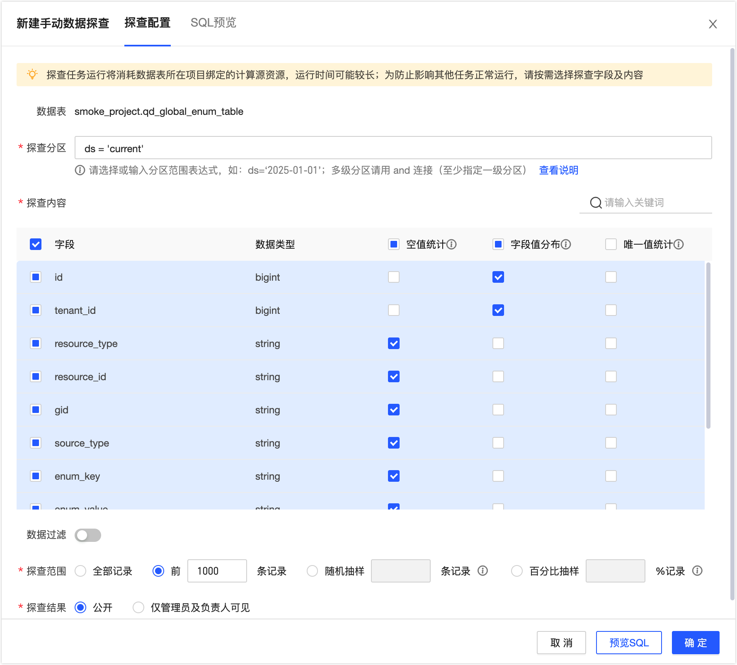The width and height of the screenshot is (737, 665).
Task: Open the 查看说明 link
Action: coord(558,170)
